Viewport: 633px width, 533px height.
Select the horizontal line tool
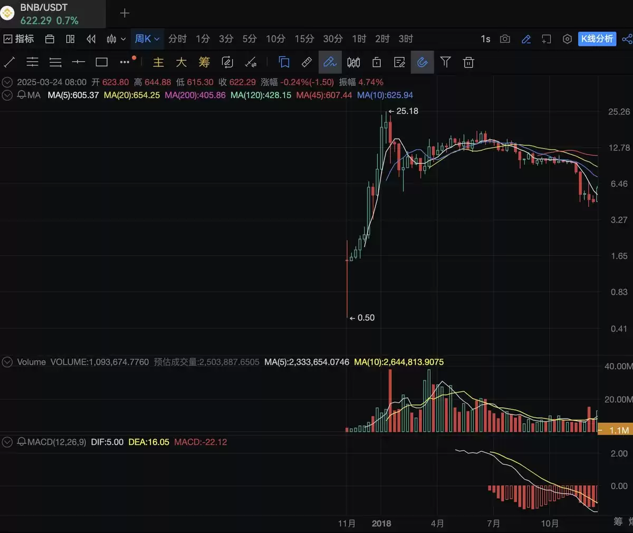coord(79,62)
